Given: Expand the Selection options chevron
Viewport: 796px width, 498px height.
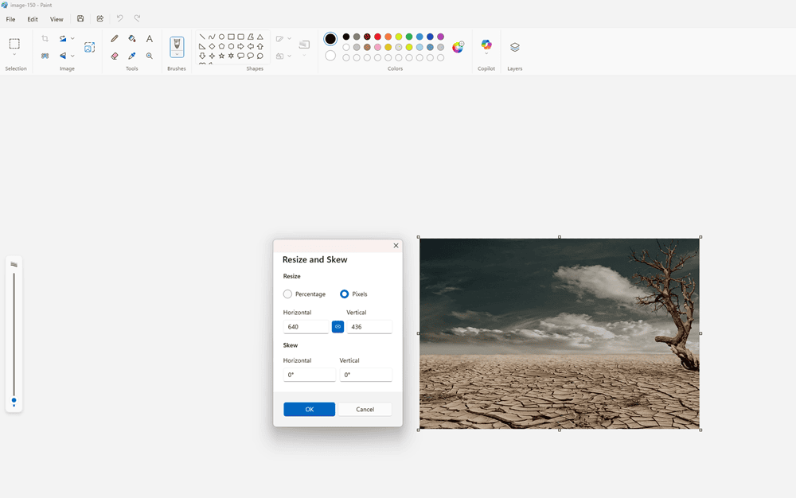Looking at the screenshot, I should coord(14,55).
